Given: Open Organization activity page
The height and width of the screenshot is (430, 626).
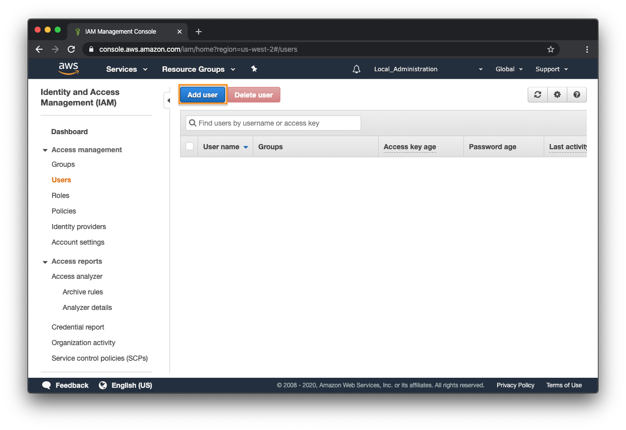Looking at the screenshot, I should (83, 343).
